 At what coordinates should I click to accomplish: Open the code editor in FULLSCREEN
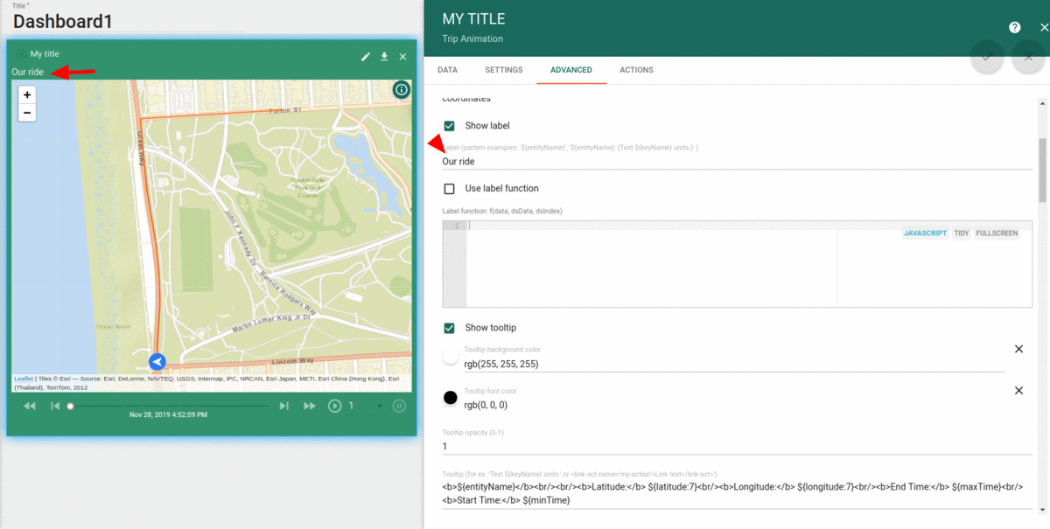coord(997,233)
